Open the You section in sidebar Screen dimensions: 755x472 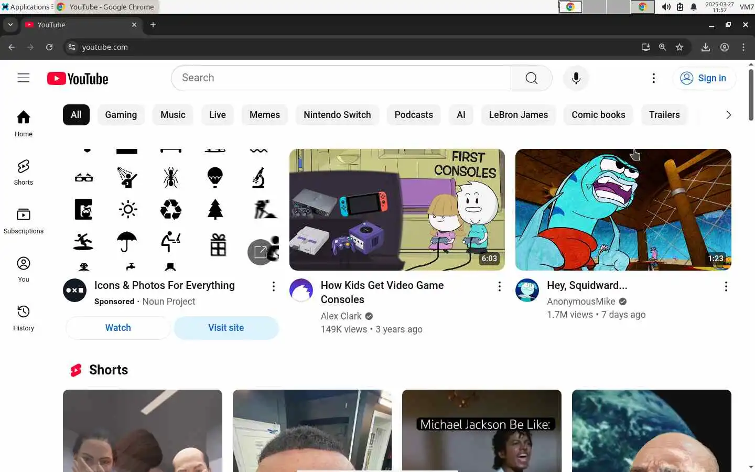24,269
